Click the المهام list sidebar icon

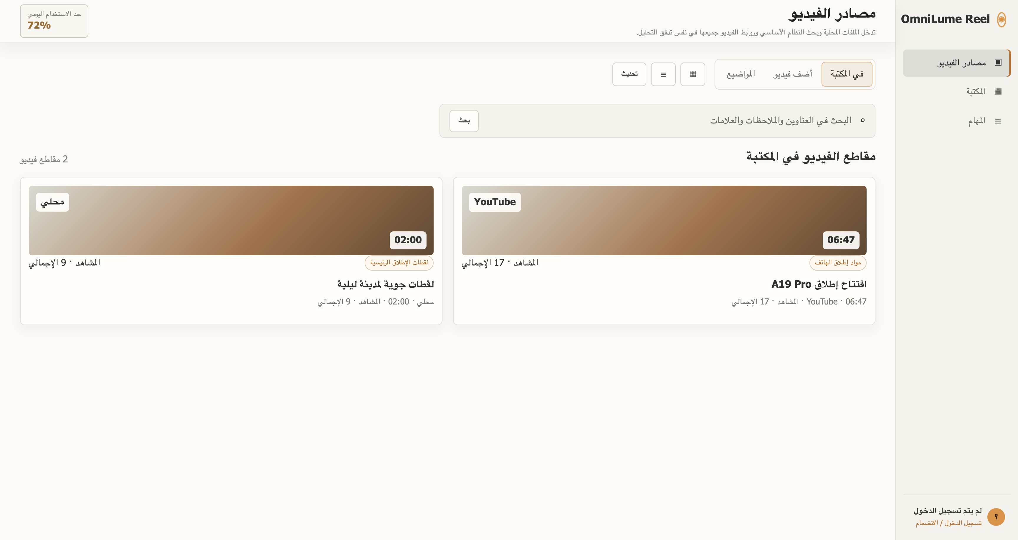click(998, 121)
